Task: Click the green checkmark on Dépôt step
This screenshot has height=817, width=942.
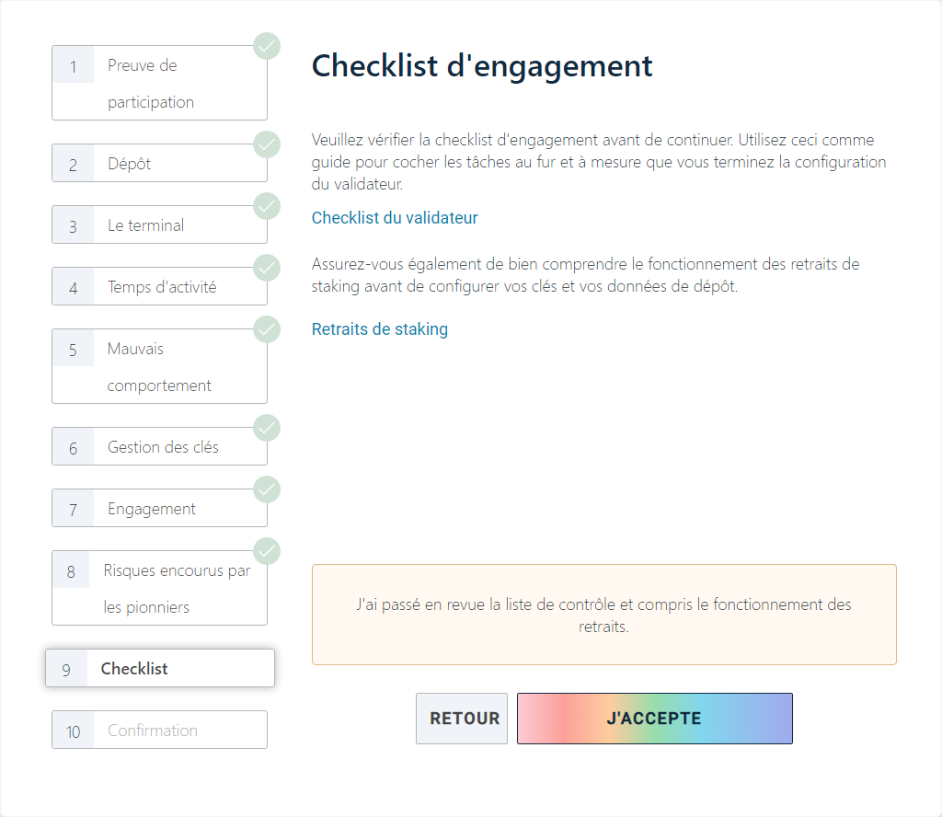Action: (x=267, y=144)
